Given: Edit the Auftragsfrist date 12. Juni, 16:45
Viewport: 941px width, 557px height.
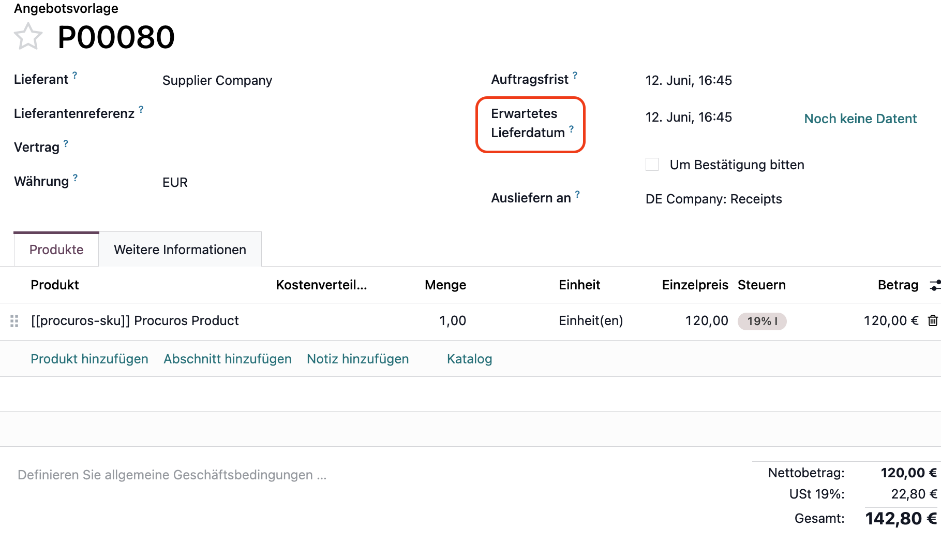Looking at the screenshot, I should (x=689, y=80).
